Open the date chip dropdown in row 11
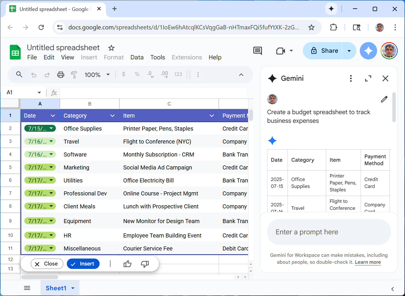The image size is (405, 296). (x=51, y=248)
